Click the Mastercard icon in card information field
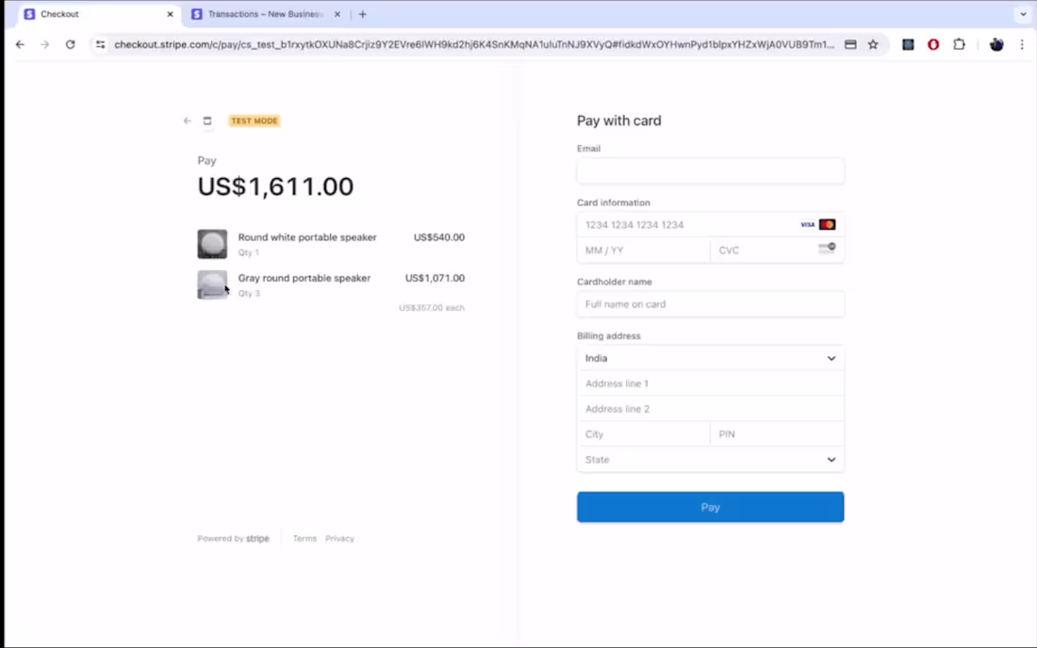Screen dimensions: 1037x648 point(827,224)
